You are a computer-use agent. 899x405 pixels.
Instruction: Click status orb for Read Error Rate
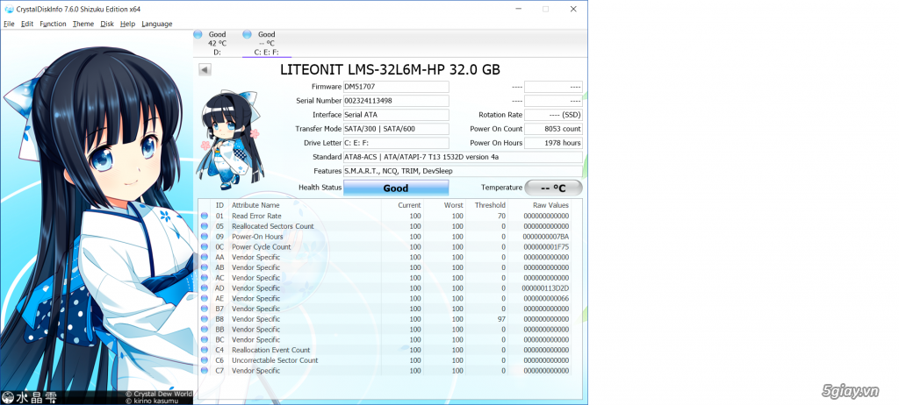tap(205, 216)
